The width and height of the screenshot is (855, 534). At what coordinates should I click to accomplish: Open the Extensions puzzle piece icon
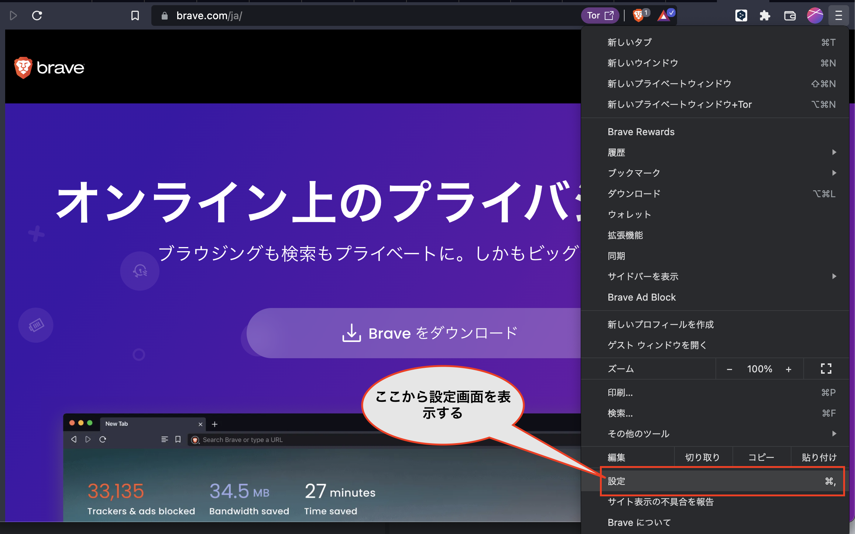(765, 16)
